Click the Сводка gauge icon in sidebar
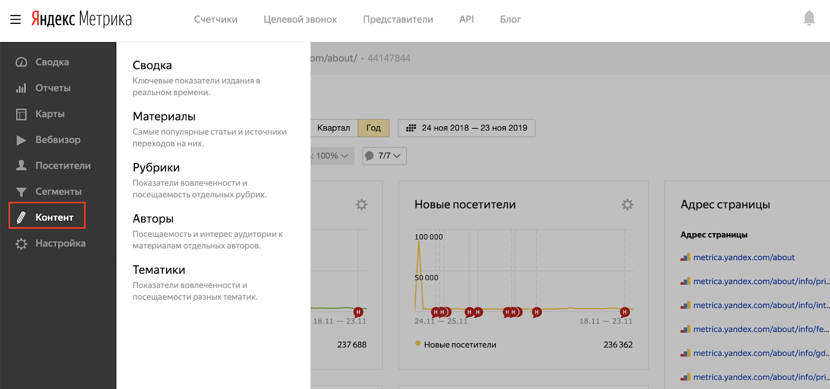 [21, 62]
